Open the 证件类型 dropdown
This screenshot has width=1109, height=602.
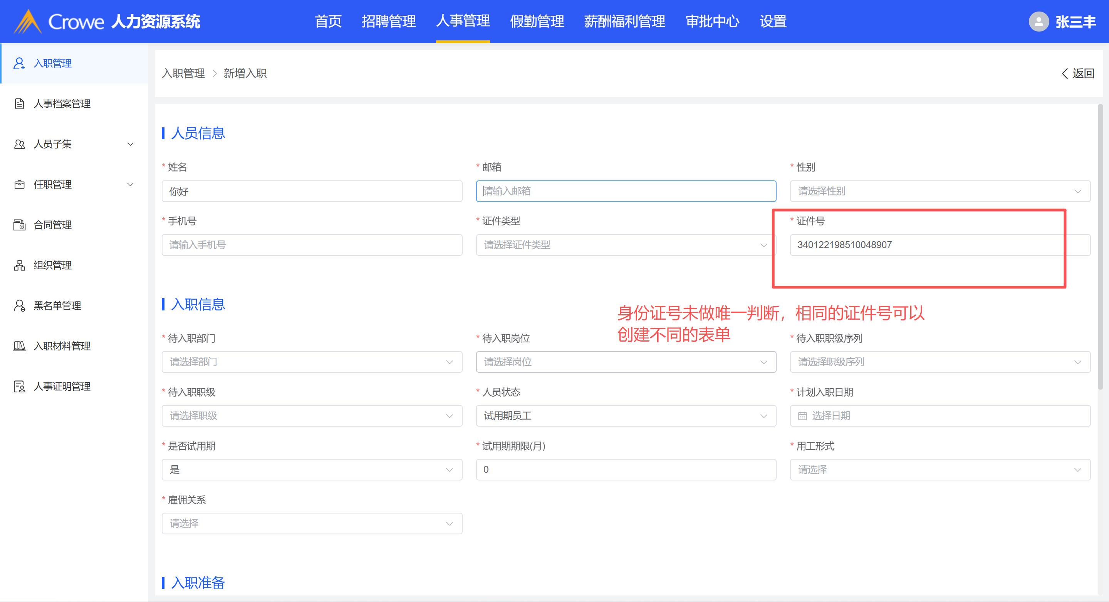click(626, 245)
